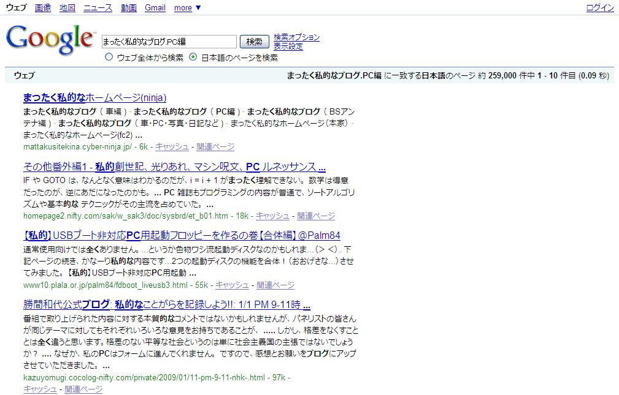Viewport: 619px width, 395px height.
Task: Open キャッシュ for the homepage2.nifty.com result
Action: [272, 216]
